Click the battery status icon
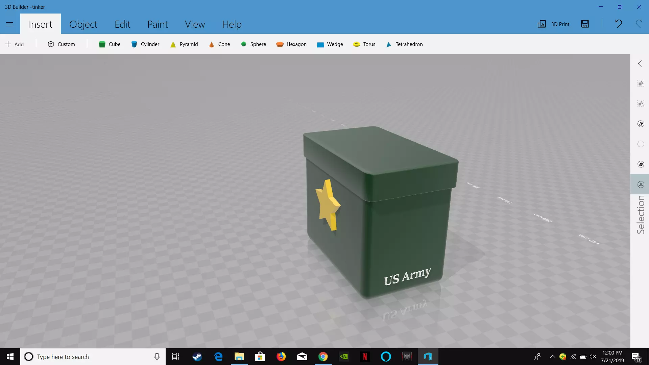Image resolution: width=649 pixels, height=365 pixels. 583,357
